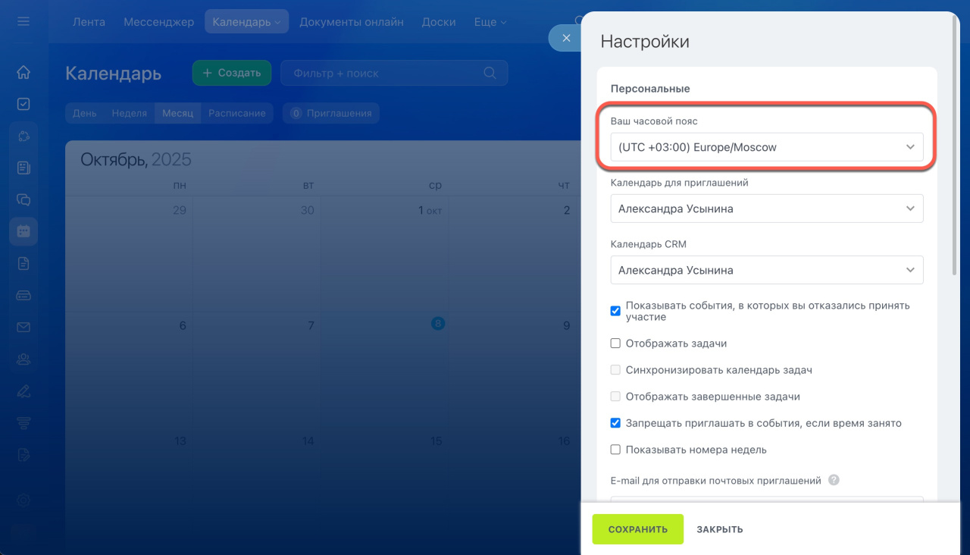Click the calendar icon in sidebar
Image resolution: width=970 pixels, height=555 pixels.
(23, 231)
